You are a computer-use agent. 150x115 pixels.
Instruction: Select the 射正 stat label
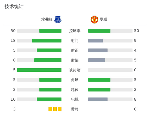75,50
